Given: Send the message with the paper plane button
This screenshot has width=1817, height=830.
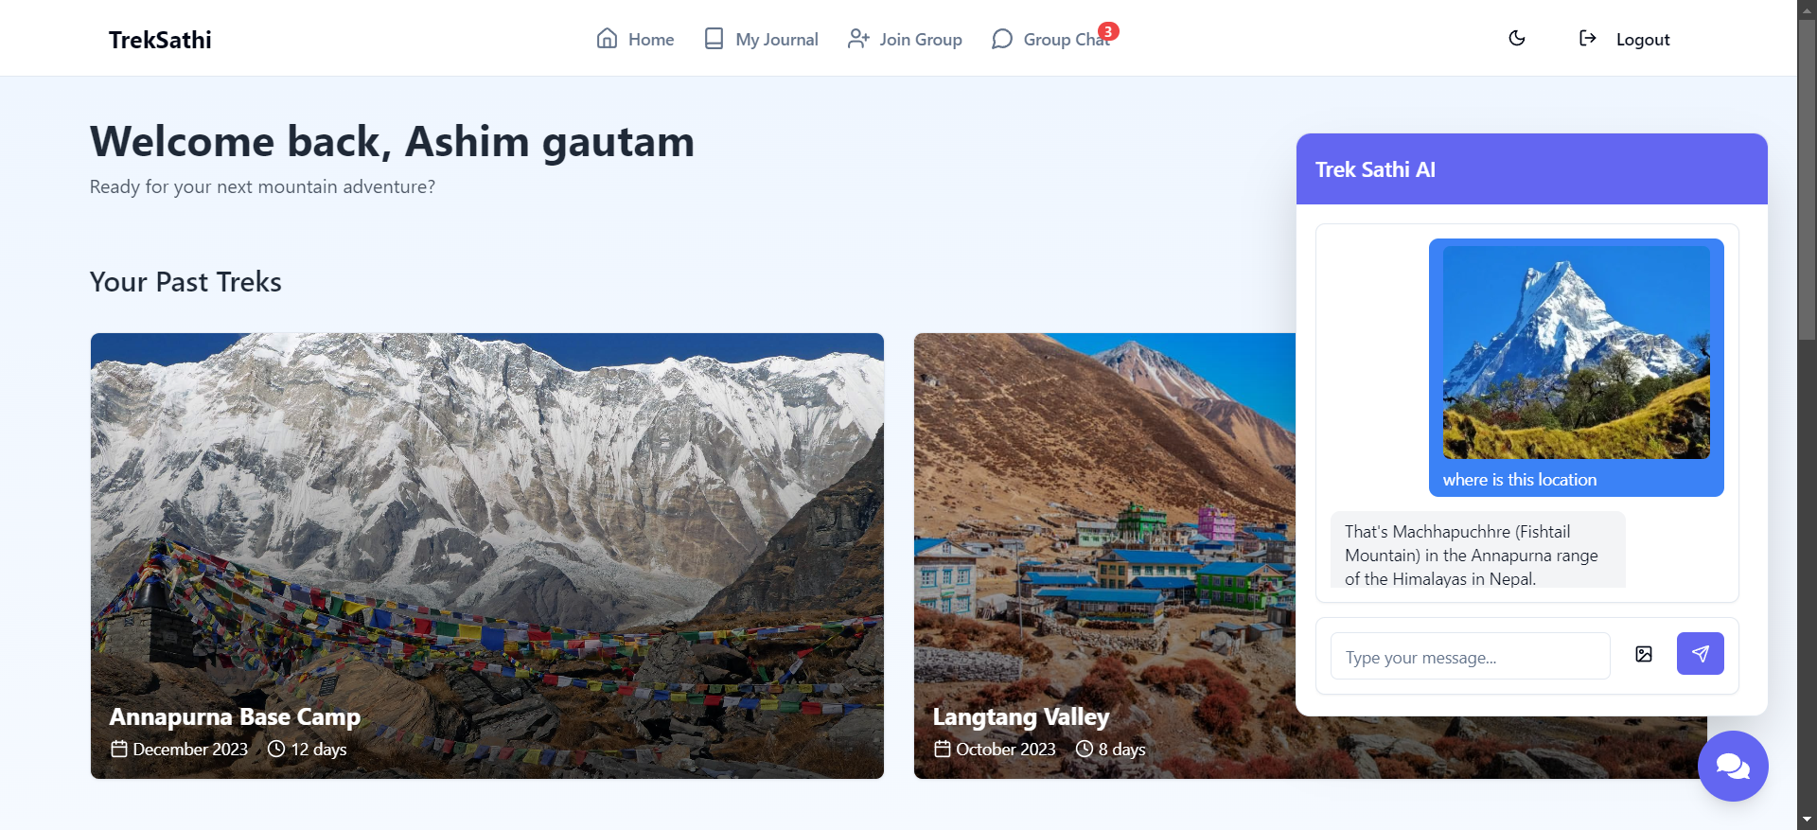Looking at the screenshot, I should tap(1701, 654).
